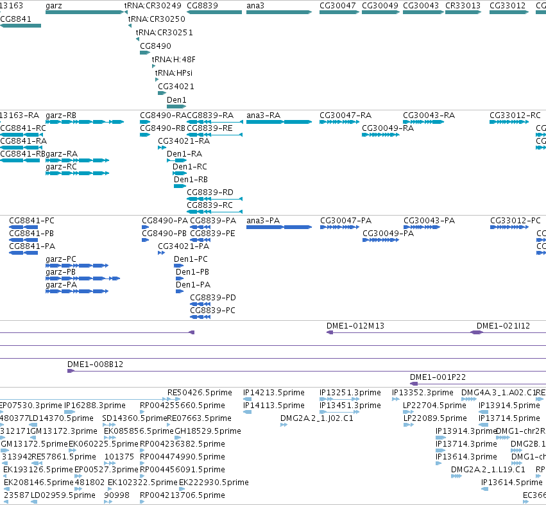The height and width of the screenshot is (505, 546).
Task: Click the ana3-RA transcript
Action: 279,122
